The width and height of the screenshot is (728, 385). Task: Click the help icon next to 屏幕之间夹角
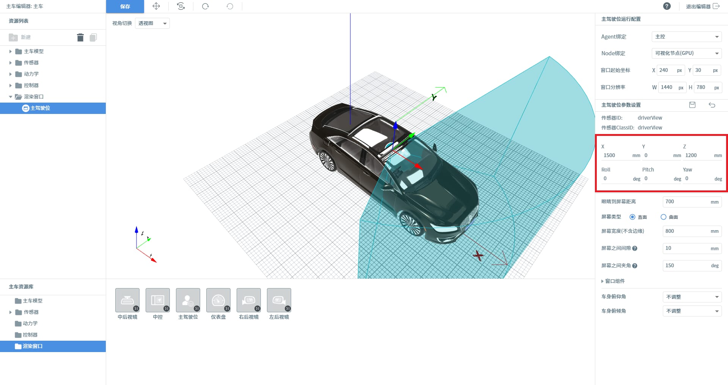click(635, 266)
